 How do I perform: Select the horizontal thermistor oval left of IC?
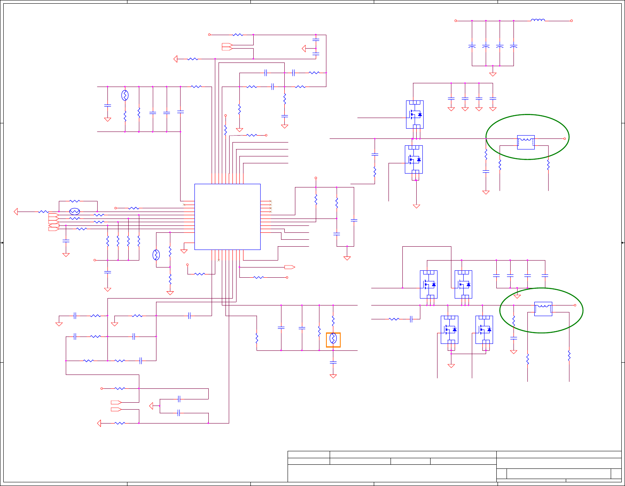click(x=74, y=212)
